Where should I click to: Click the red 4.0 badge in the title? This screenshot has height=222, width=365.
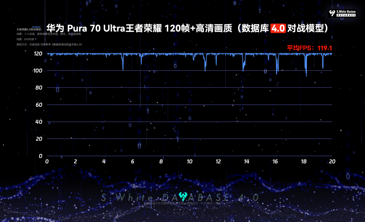(278, 28)
